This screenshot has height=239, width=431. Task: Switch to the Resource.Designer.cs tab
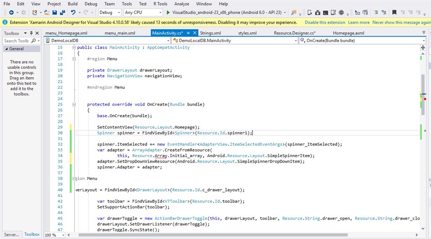(x=295, y=33)
